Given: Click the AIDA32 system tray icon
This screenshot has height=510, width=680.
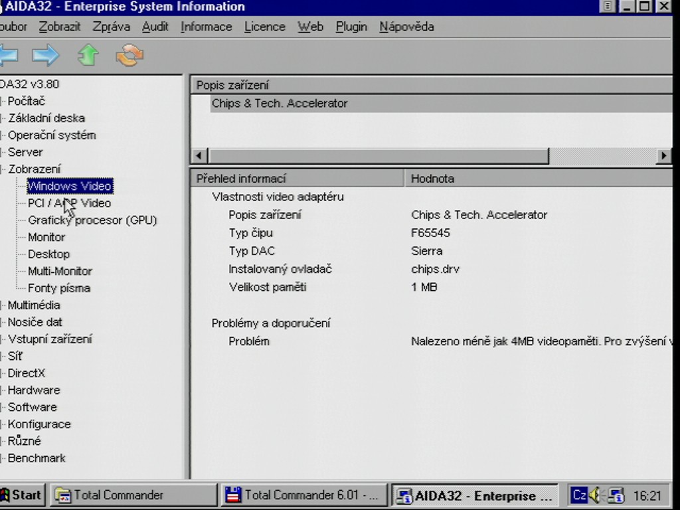Looking at the screenshot, I should point(616,495).
